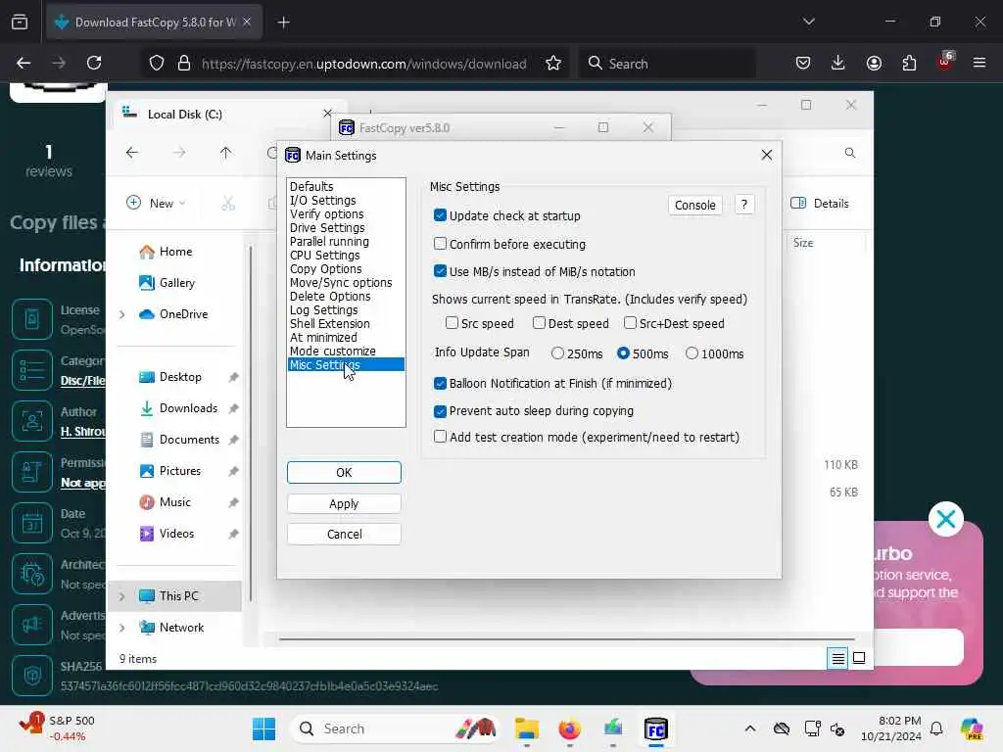The width and height of the screenshot is (1003, 752).
Task: Open the Console button in Misc Settings
Action: 694,206
